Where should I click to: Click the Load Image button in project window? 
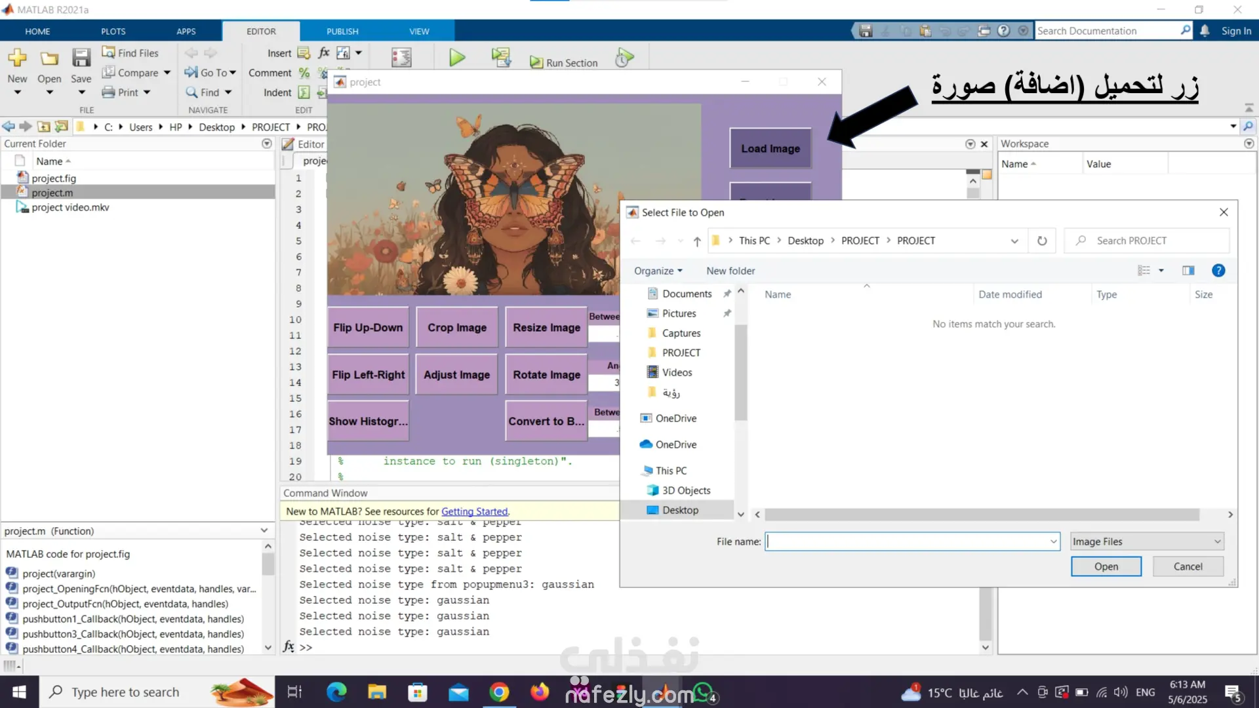(x=770, y=148)
